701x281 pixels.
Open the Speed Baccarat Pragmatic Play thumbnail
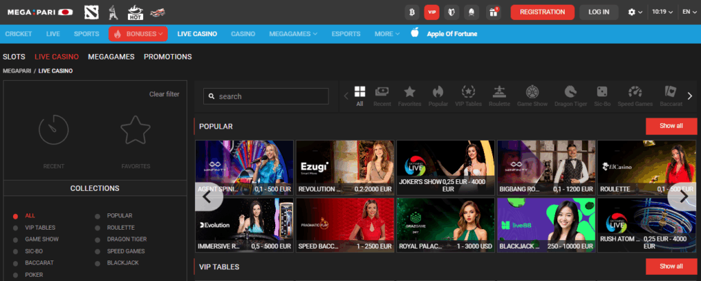[x=345, y=225]
